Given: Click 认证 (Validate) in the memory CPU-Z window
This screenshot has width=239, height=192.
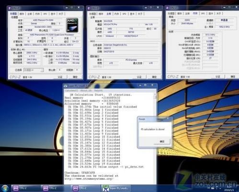Looking at the screenshot, I should tap(217, 76).
